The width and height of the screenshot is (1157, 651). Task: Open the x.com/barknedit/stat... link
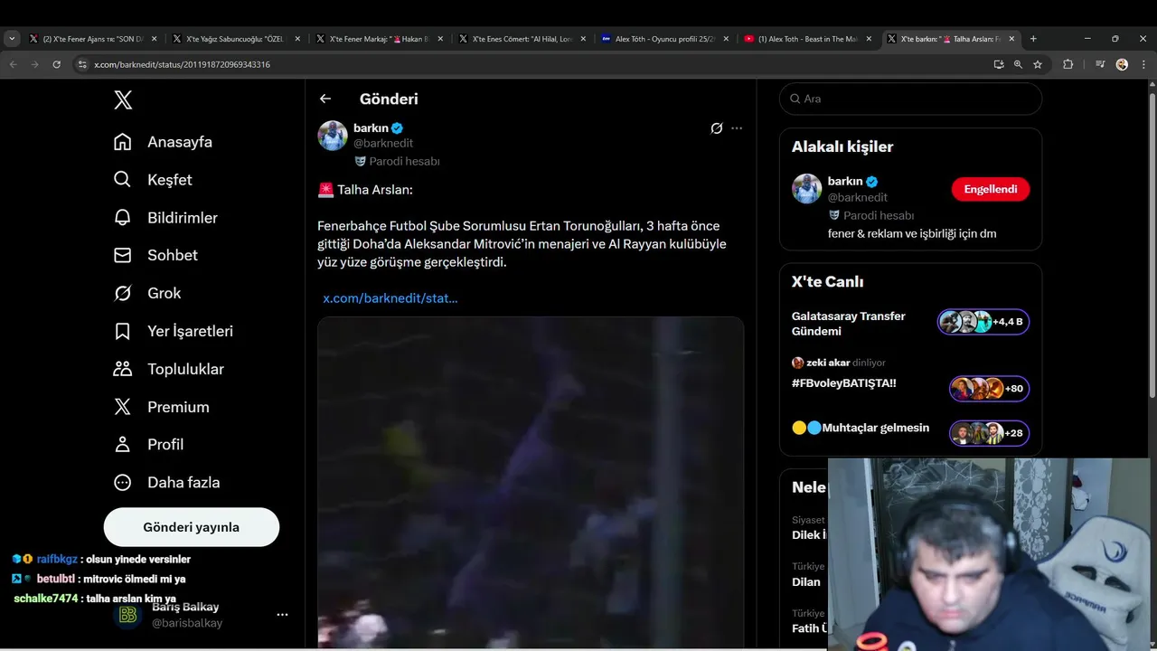pos(390,297)
